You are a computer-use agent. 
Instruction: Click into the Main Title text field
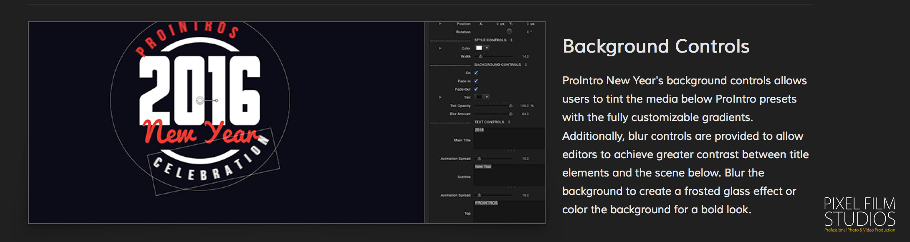(508, 139)
